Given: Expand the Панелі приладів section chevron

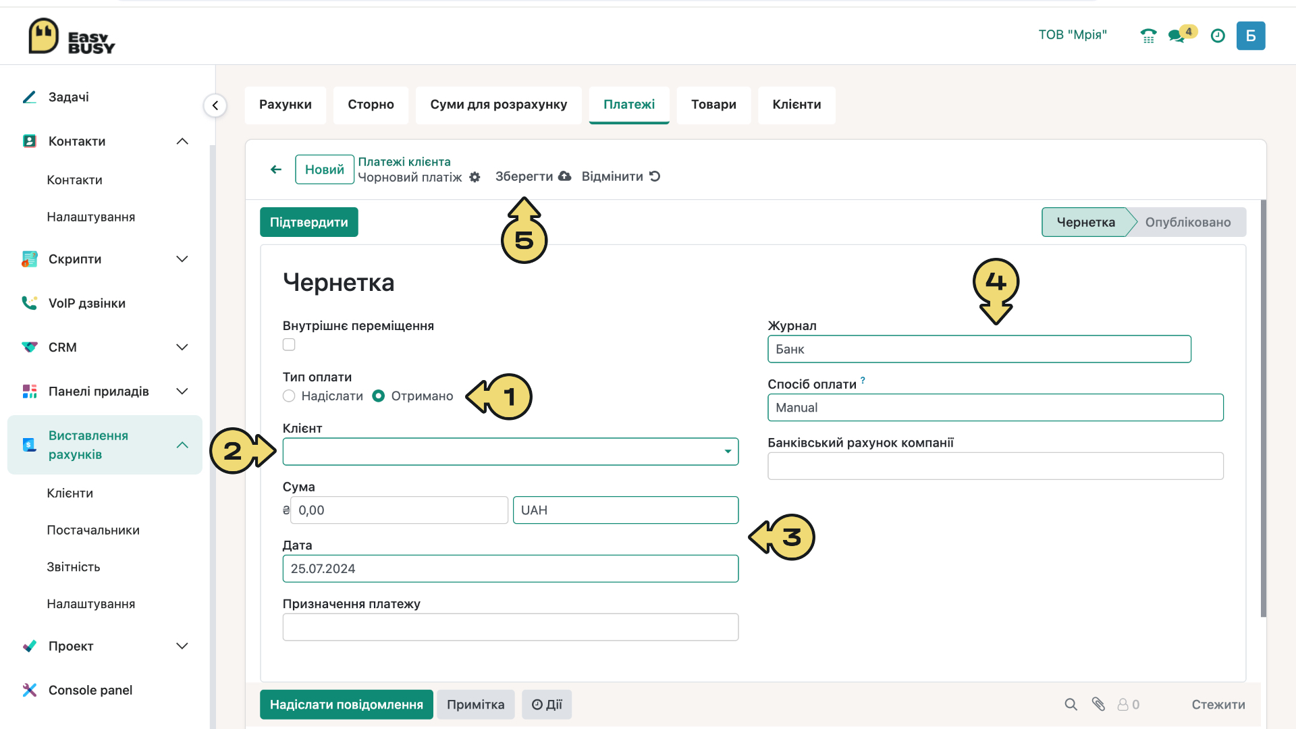Looking at the screenshot, I should pos(182,391).
